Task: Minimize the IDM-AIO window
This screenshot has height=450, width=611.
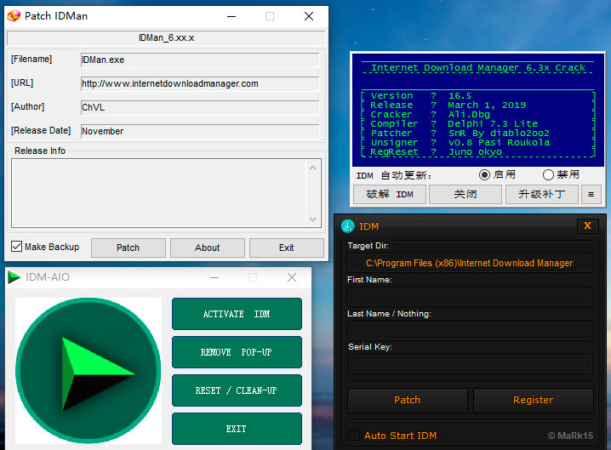Action: click(x=214, y=277)
